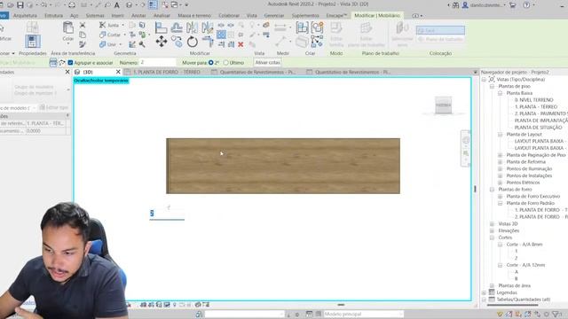The height and width of the screenshot is (319, 568).
Task: Toggle the Agrupar e associar checkbox
Action: (70, 63)
